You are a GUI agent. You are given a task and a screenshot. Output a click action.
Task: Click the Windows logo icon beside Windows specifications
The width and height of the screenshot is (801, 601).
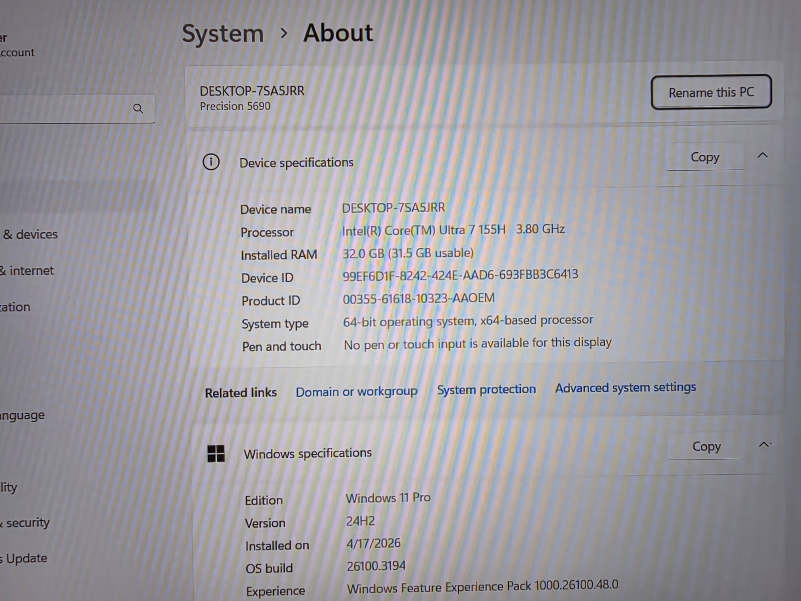click(x=216, y=454)
